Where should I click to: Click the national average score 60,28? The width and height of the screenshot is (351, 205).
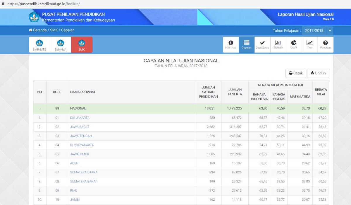coord(322,108)
